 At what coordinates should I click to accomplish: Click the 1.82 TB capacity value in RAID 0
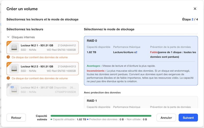tap(92, 52)
